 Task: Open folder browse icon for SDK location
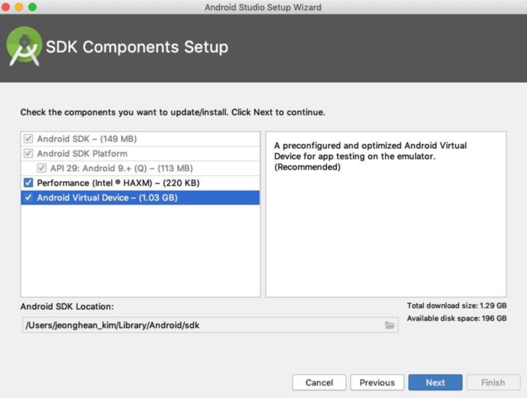[389, 325]
